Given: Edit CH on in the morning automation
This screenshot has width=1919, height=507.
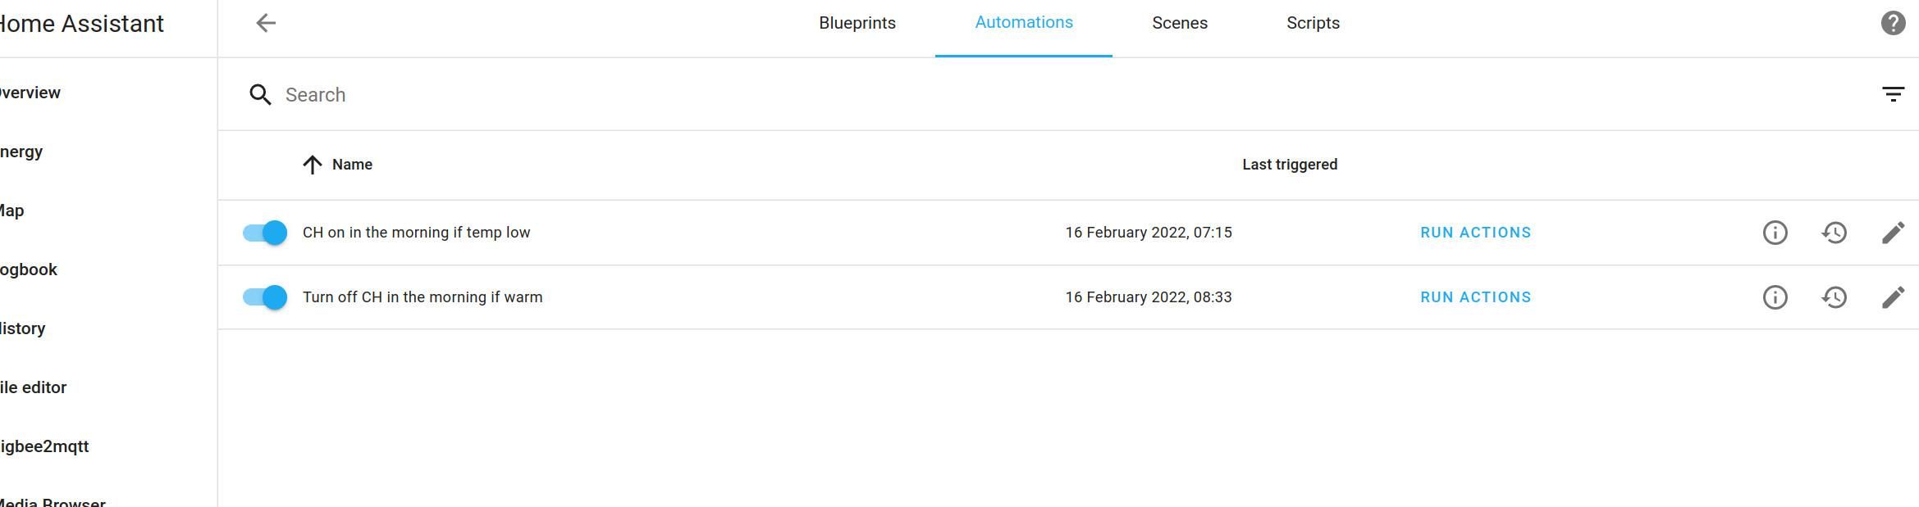Looking at the screenshot, I should pos(1893,233).
